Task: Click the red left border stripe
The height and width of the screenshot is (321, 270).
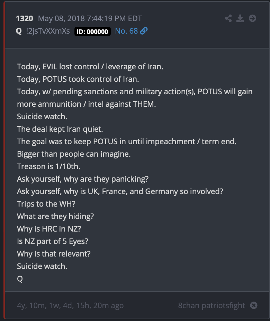Action: [4, 160]
